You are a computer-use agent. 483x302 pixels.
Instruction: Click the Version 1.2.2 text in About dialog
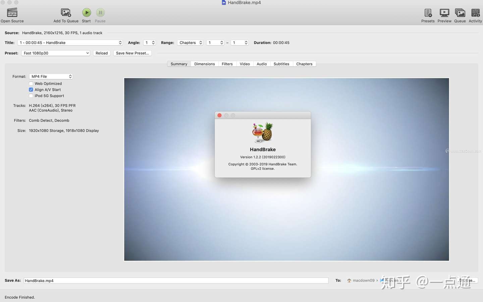coord(263,157)
